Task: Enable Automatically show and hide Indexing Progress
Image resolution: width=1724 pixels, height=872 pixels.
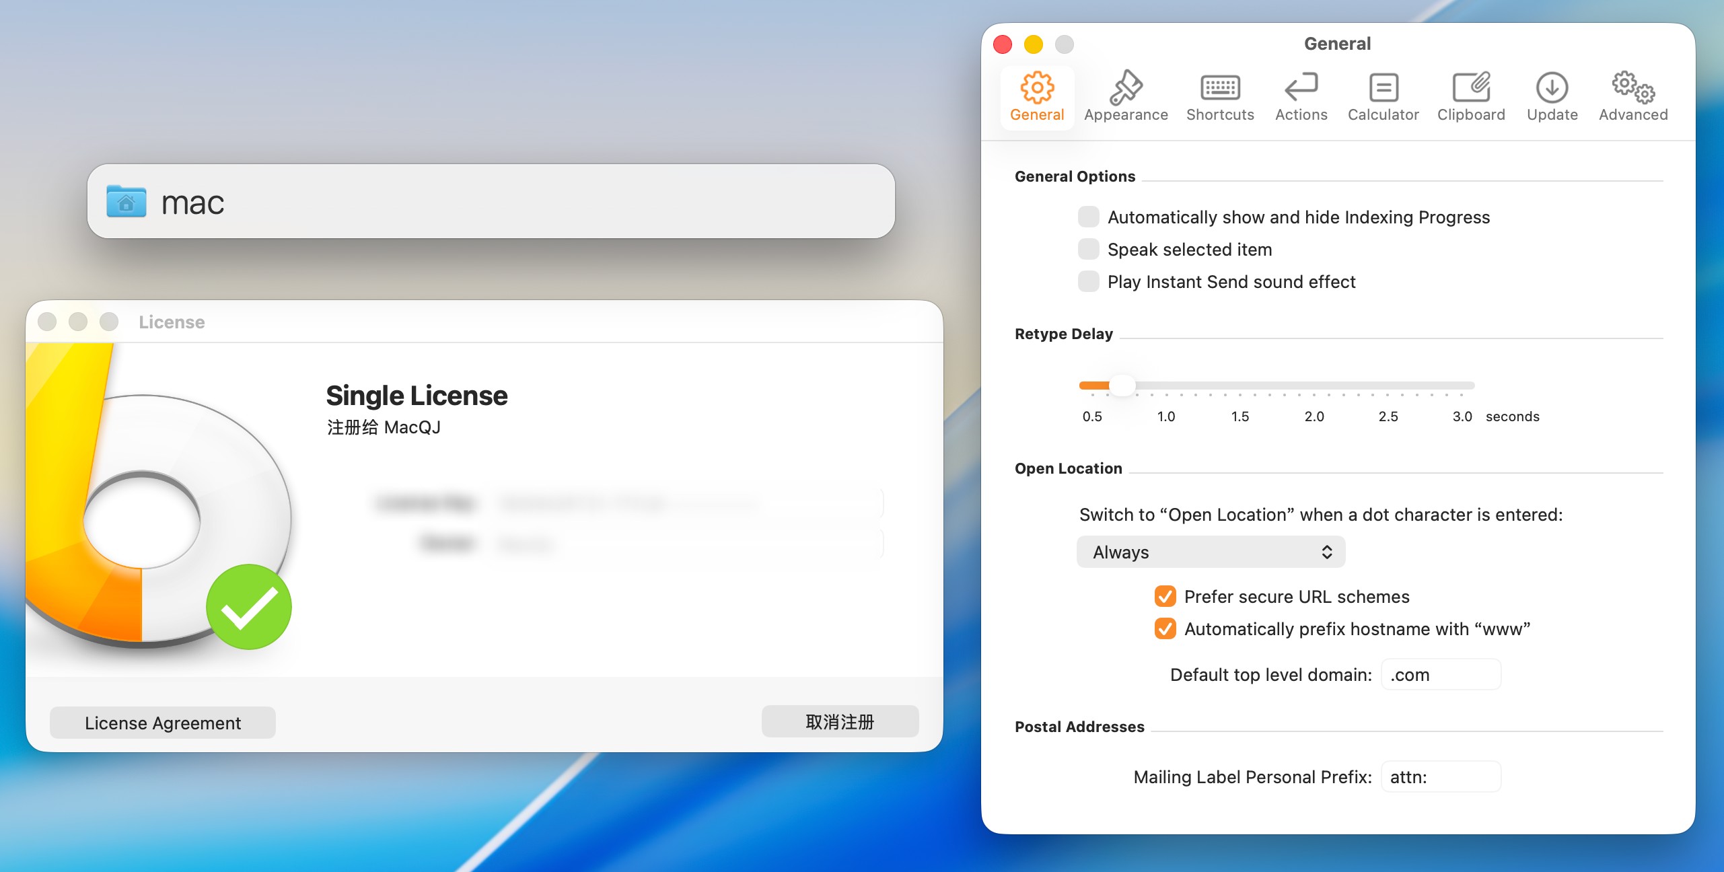Action: pyautogui.click(x=1088, y=217)
